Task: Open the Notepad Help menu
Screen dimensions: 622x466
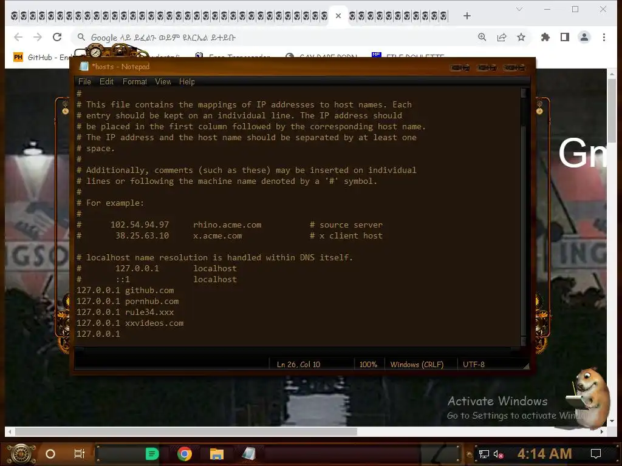Action: (187, 82)
